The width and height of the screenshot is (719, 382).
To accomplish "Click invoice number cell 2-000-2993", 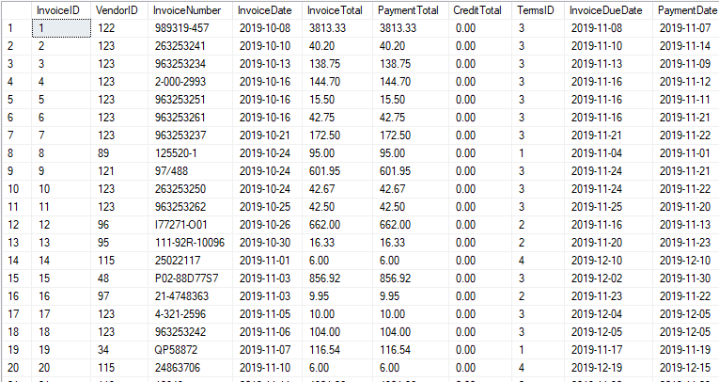I will (190, 82).
